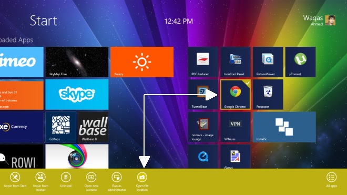Launch TunnelBear tile
The image size is (347, 195).
(x=203, y=95)
